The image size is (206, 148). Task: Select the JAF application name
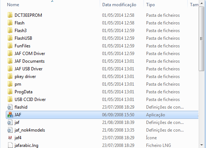pyautogui.click(x=18, y=115)
